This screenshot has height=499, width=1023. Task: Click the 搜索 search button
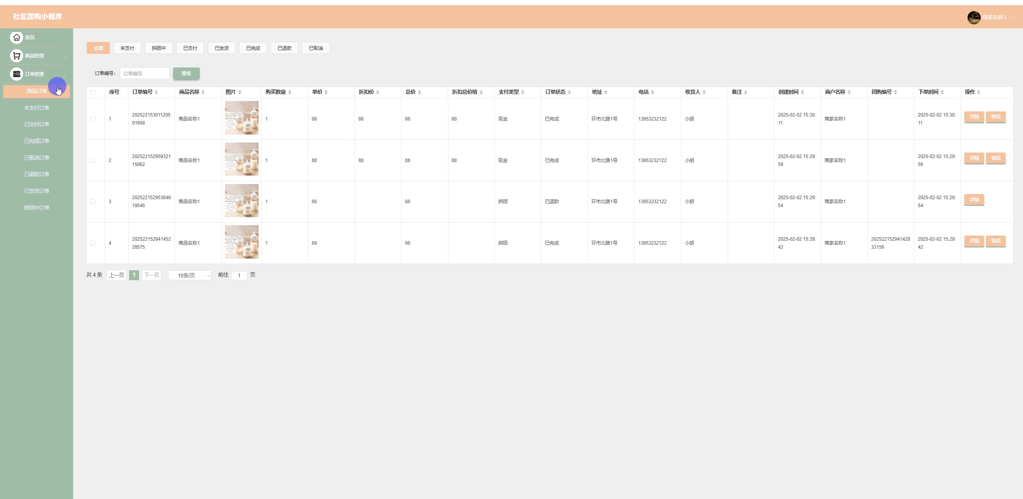click(186, 73)
